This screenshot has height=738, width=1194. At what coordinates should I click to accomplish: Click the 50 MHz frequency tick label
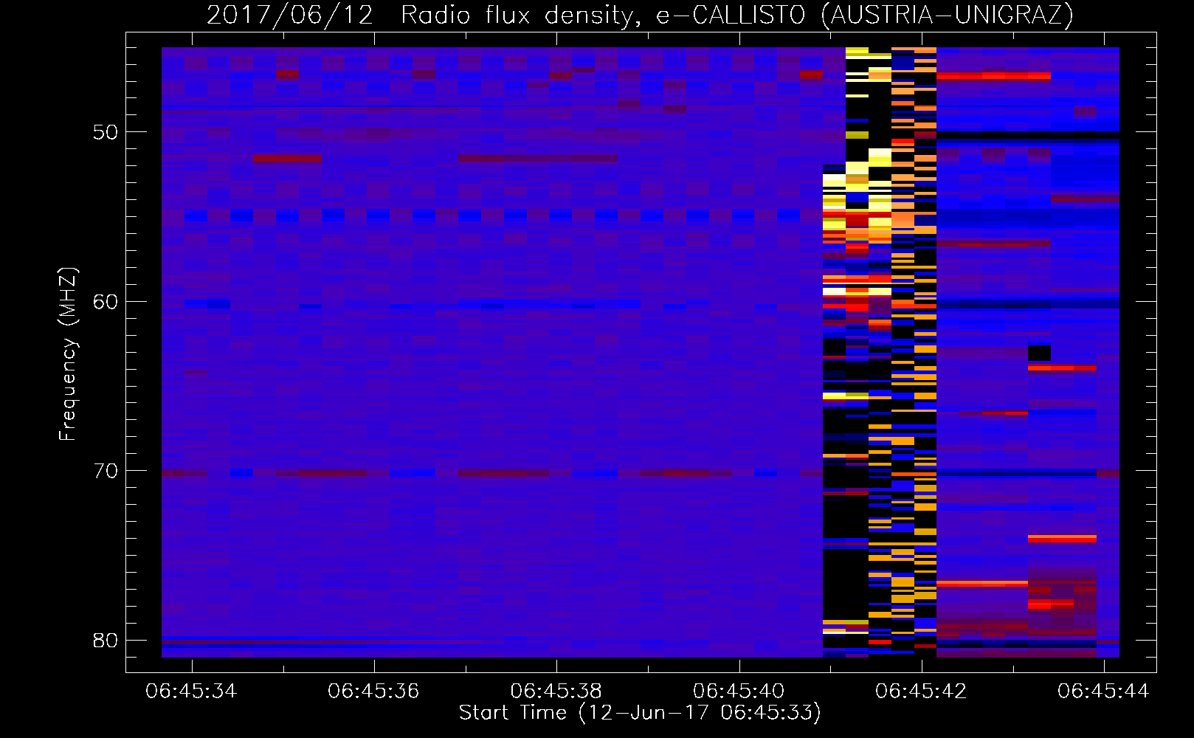(106, 132)
